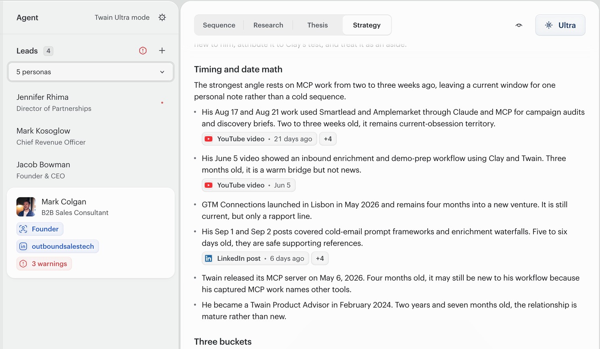This screenshot has width=600, height=349.
Task: Open Mark Colgan's profile photo
Action: tap(26, 207)
